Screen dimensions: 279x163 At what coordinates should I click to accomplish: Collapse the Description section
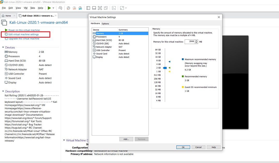3,91
